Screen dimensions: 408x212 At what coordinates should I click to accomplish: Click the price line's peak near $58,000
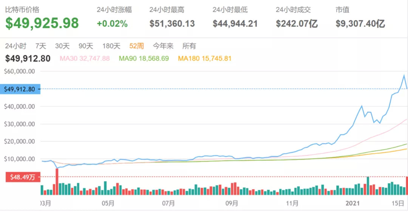[404, 75]
